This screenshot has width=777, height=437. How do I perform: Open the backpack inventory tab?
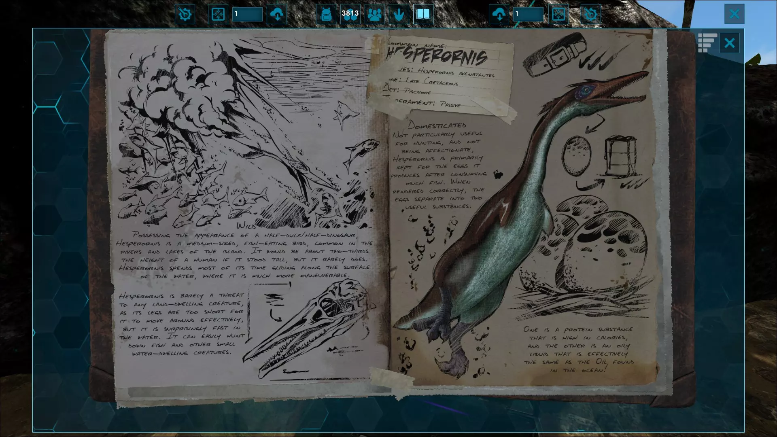[326, 14]
